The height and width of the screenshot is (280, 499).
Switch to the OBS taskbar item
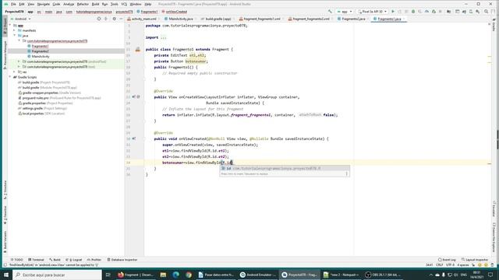pyautogui.click(x=383, y=275)
